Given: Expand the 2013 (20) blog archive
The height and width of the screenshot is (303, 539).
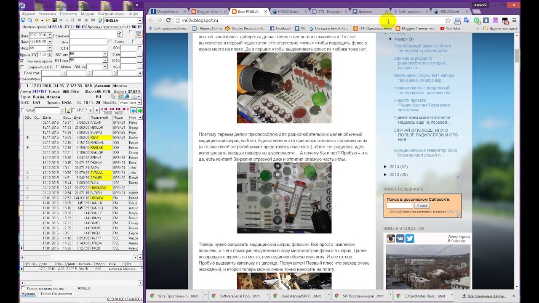Looking at the screenshot, I should click(386, 175).
